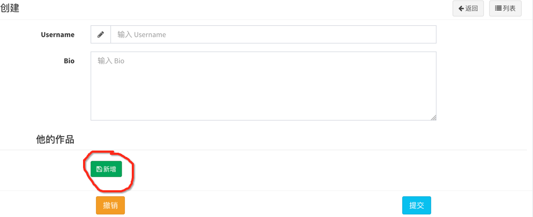Click the left arrow icon beside 返回
533x217 pixels.
(461, 9)
